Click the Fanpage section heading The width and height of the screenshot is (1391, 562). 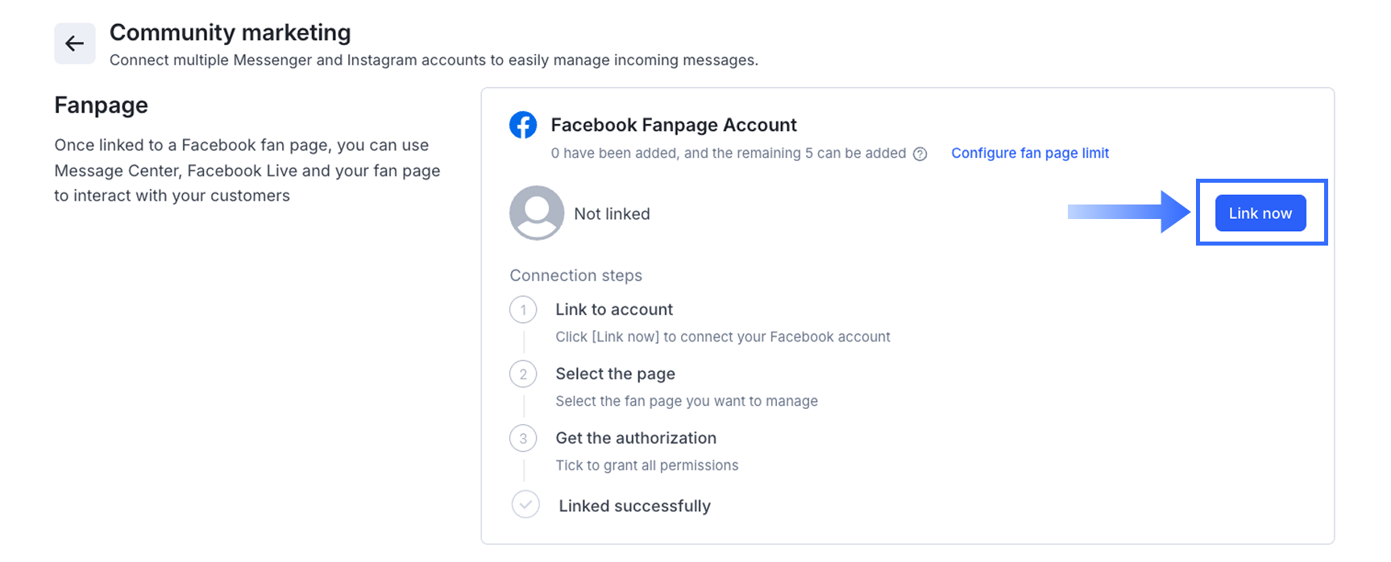(101, 105)
